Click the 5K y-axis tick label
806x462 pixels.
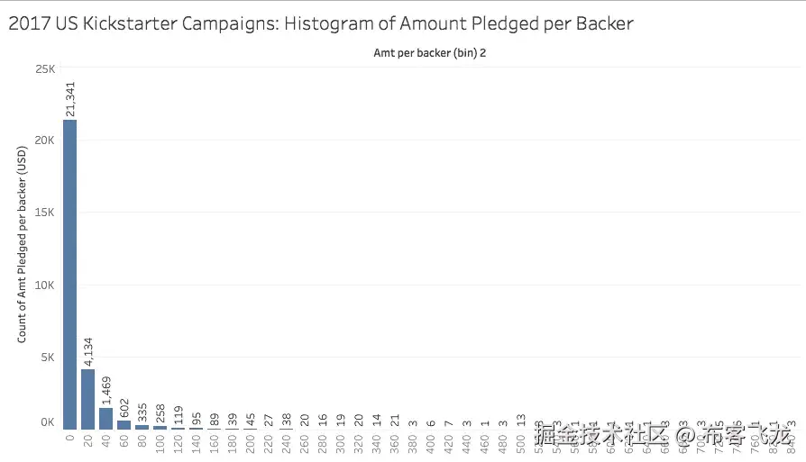[x=48, y=357]
